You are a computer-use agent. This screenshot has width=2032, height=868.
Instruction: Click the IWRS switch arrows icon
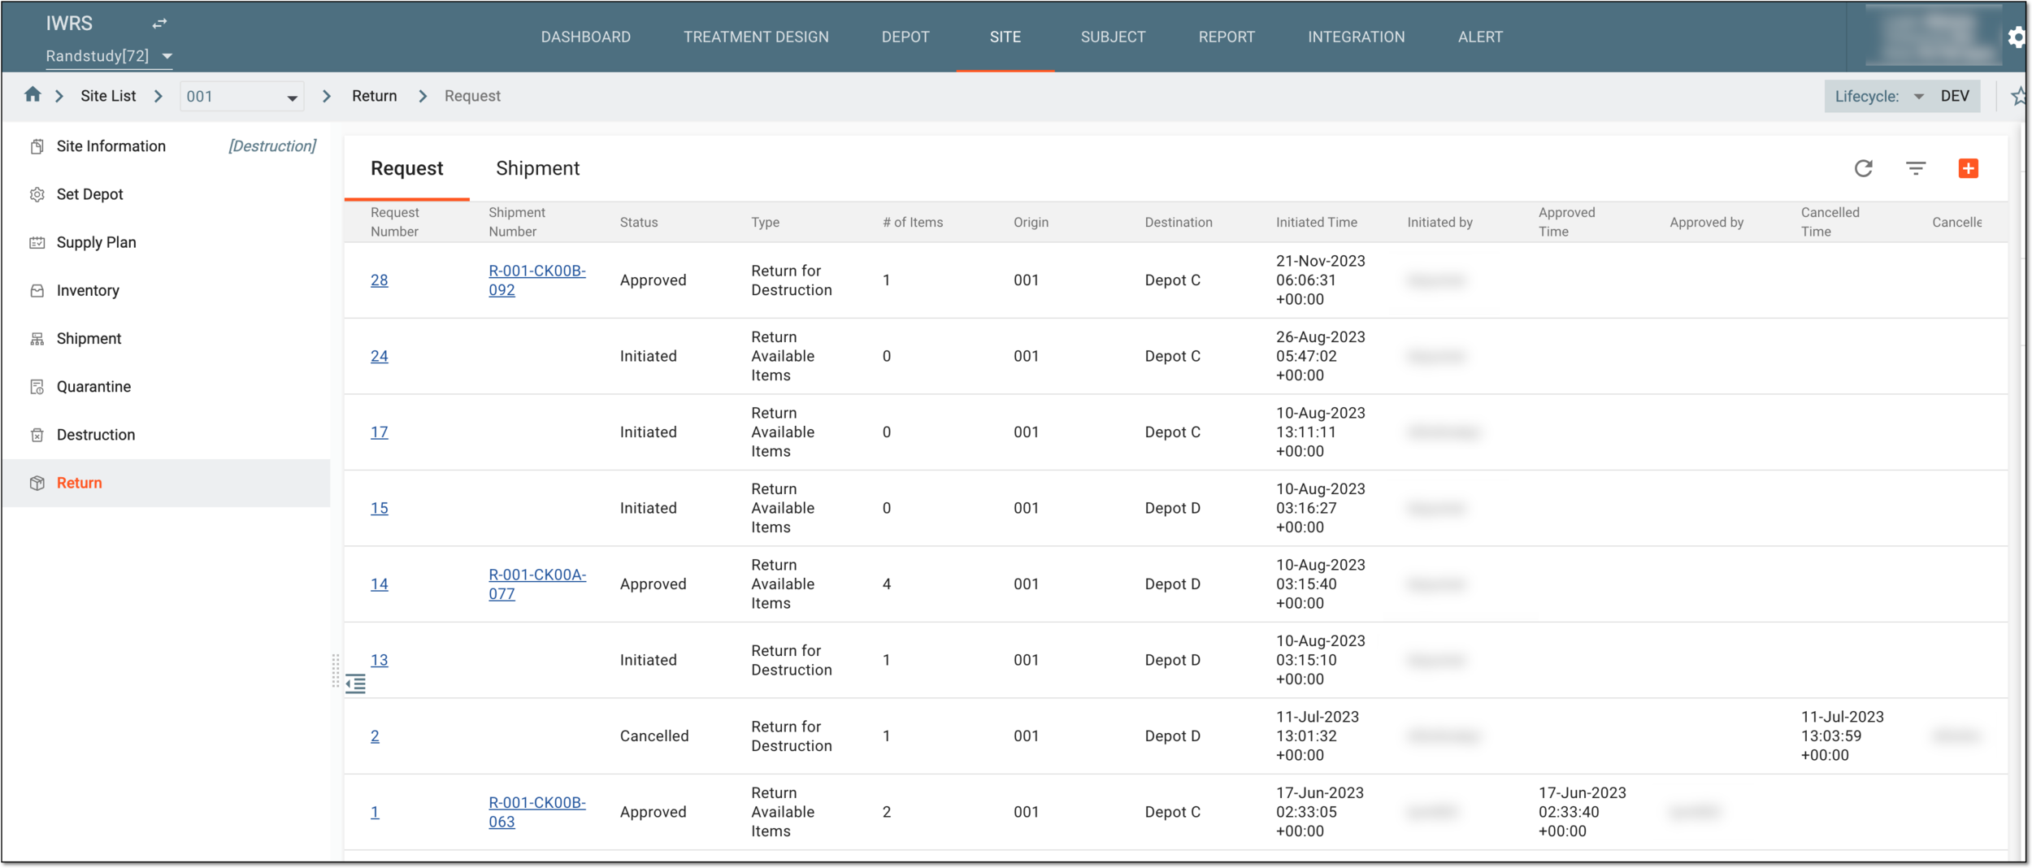pos(159,24)
